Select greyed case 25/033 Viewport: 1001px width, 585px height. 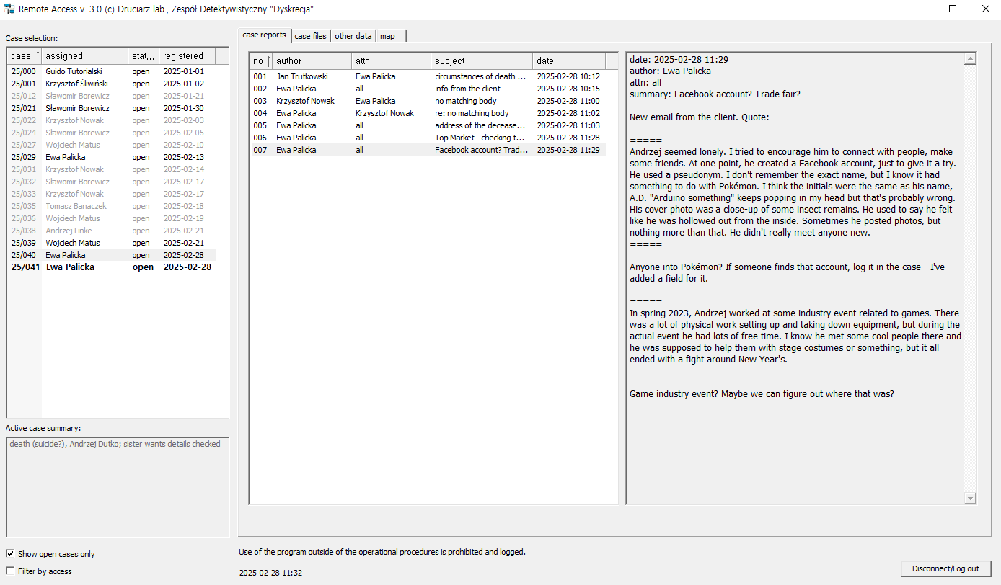coord(112,194)
